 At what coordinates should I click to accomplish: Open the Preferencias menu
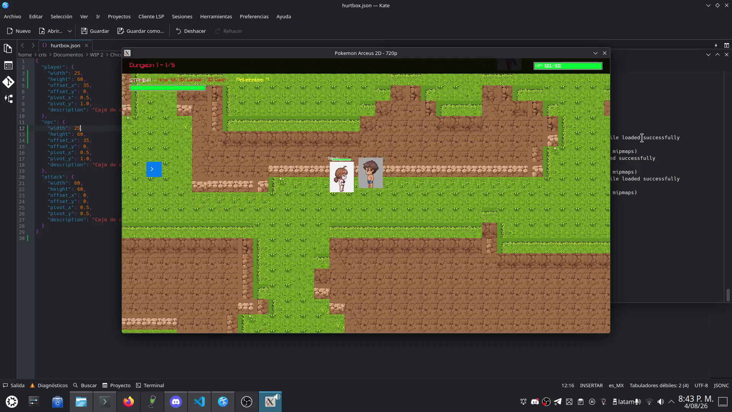254,16
